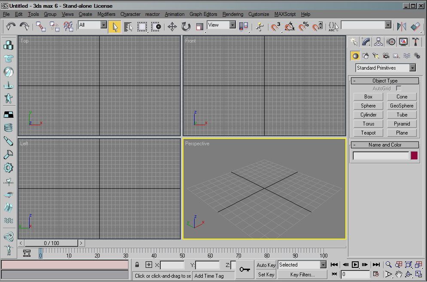Image resolution: width=427 pixels, height=282 pixels.
Task: Open the reactor menu
Action: tap(152, 14)
